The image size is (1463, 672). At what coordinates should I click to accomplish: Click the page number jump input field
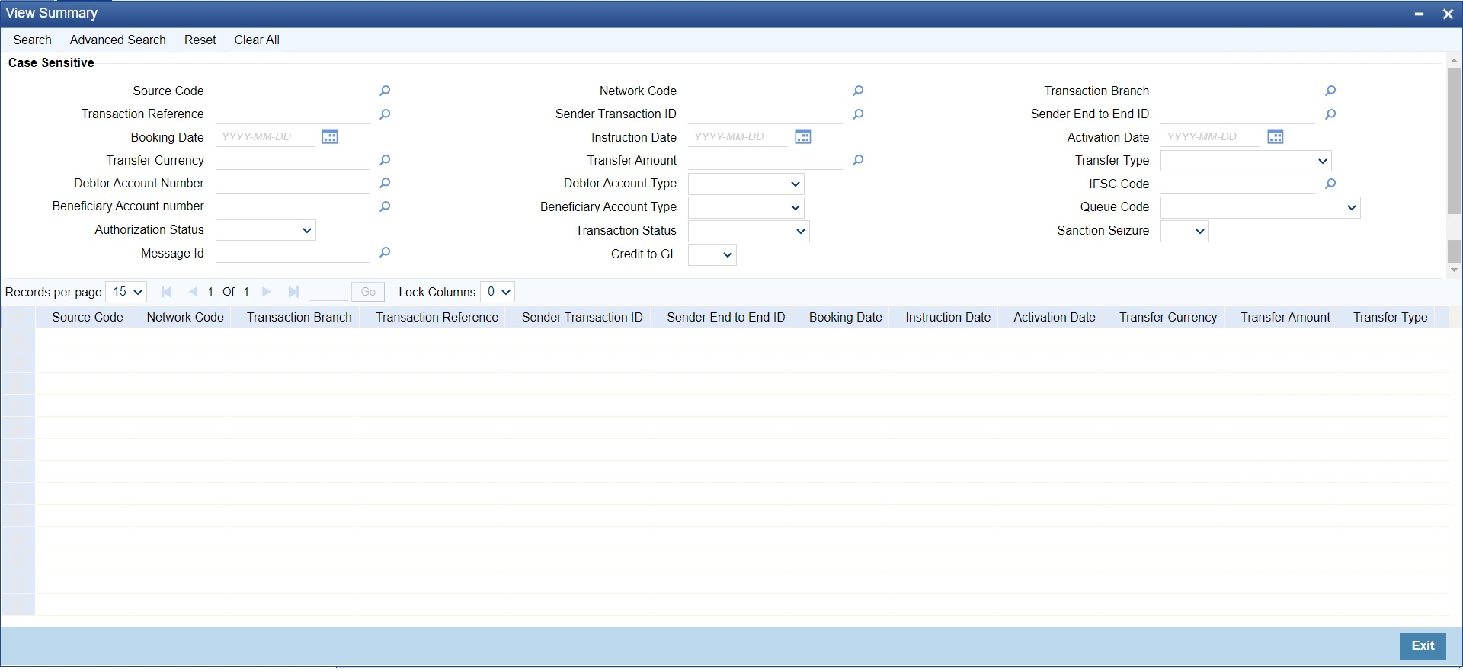pos(329,292)
